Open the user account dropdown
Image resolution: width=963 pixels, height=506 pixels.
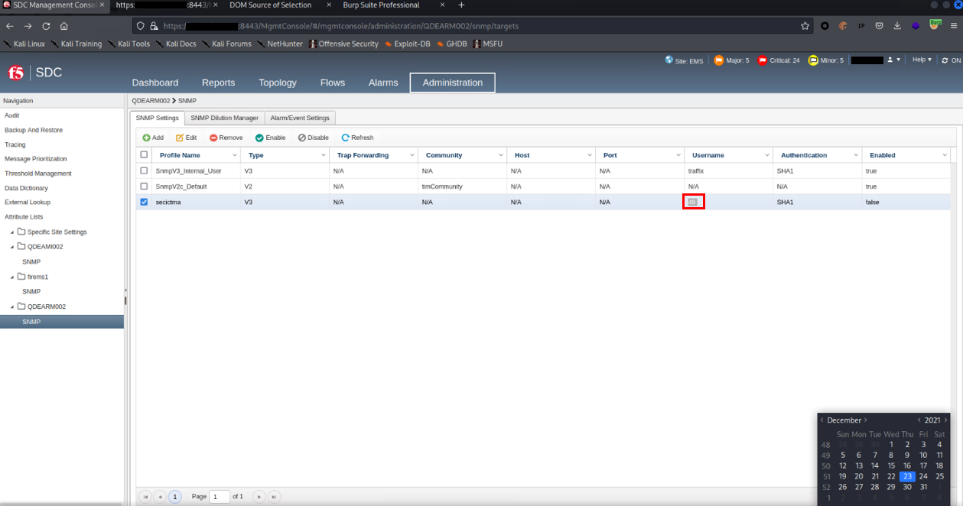point(893,60)
